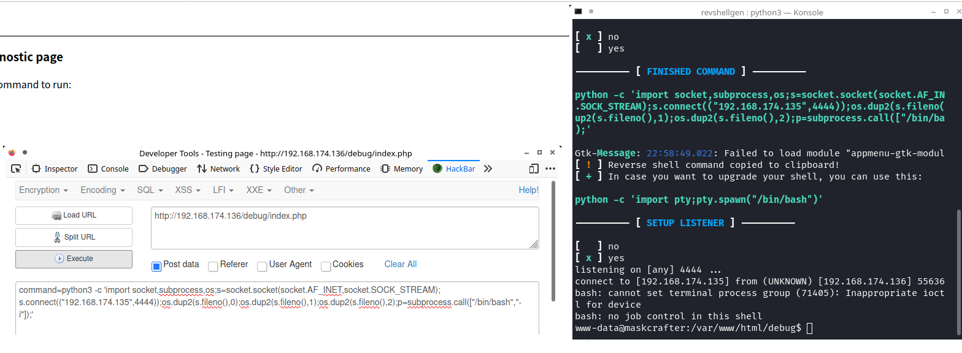Click the HackBar panel vertical scrollbar
The width and height of the screenshot is (962, 353).
[553, 242]
